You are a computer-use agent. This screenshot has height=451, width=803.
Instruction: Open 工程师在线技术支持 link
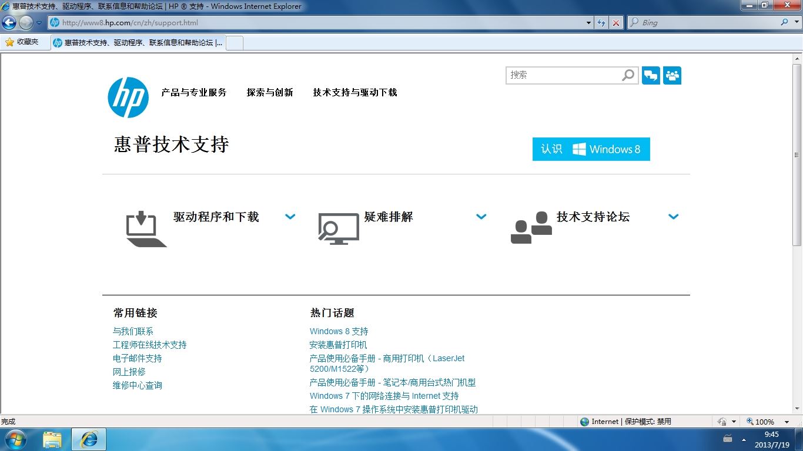(150, 345)
